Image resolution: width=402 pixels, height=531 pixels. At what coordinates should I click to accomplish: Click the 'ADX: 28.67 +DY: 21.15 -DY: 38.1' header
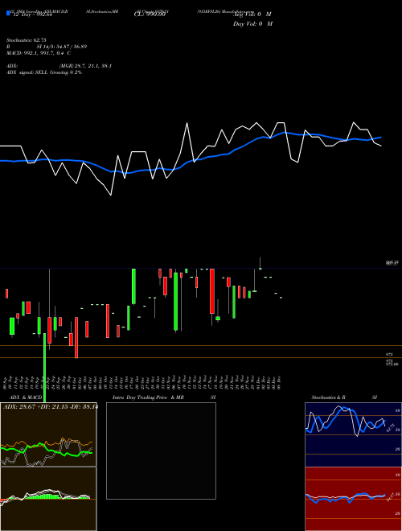(x=50, y=407)
